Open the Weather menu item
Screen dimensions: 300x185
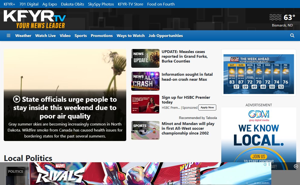click(x=23, y=36)
